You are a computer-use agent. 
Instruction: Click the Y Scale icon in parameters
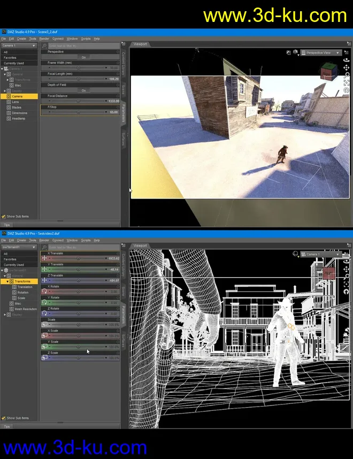pyautogui.click(x=44, y=347)
